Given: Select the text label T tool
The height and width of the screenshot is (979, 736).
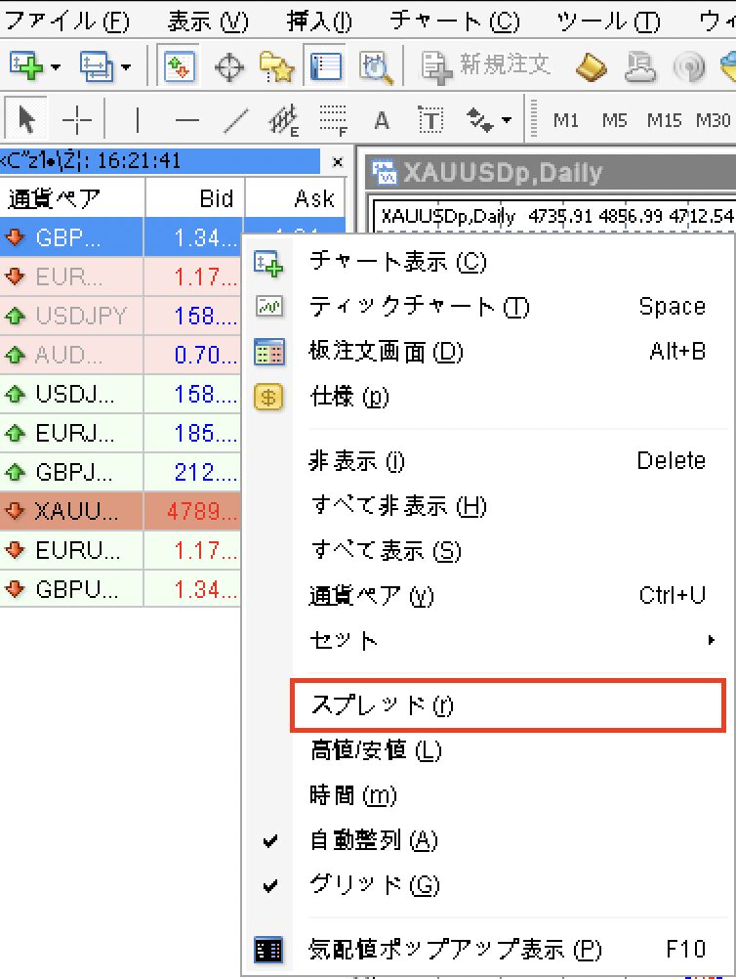Looking at the screenshot, I should pos(430,120).
